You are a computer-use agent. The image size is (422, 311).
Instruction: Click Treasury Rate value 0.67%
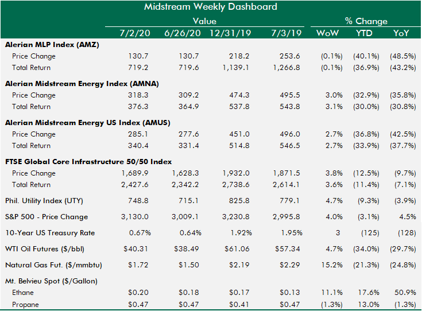pos(140,233)
